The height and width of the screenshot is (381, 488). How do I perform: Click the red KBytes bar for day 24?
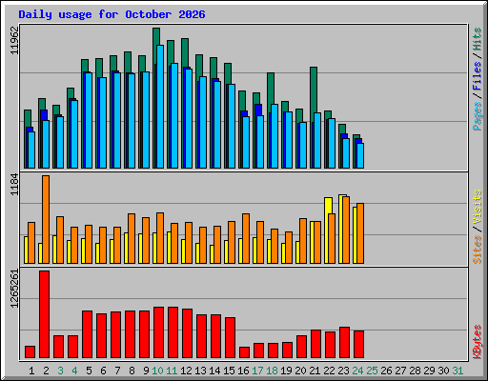coord(359,345)
